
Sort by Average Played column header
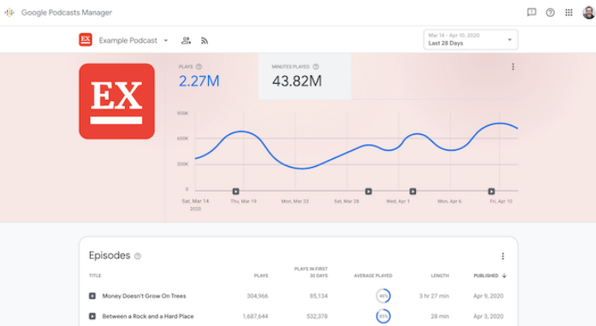[x=372, y=276]
